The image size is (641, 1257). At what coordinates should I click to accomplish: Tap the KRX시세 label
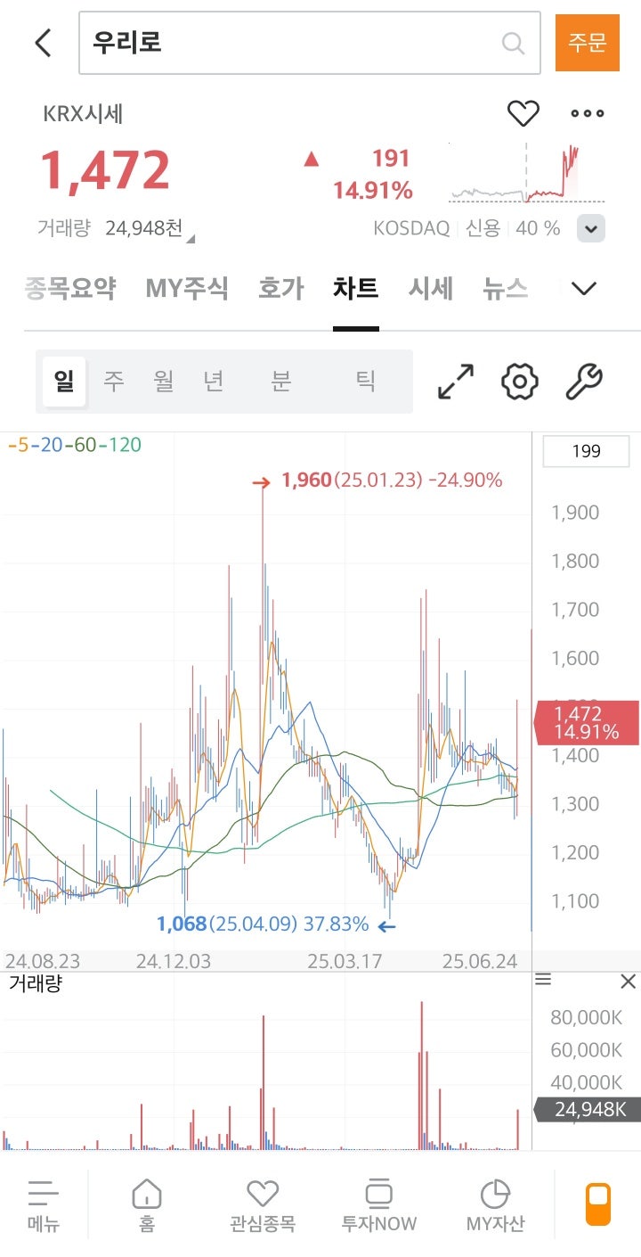pos(83,113)
